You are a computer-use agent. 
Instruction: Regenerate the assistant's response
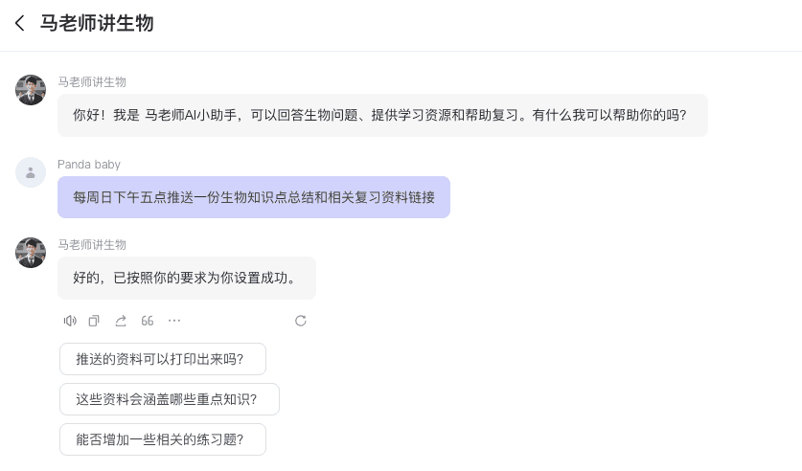coord(301,321)
